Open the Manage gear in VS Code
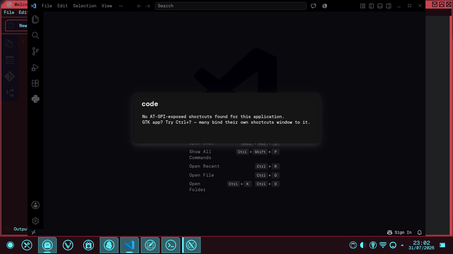The image size is (453, 254). pyautogui.click(x=35, y=221)
